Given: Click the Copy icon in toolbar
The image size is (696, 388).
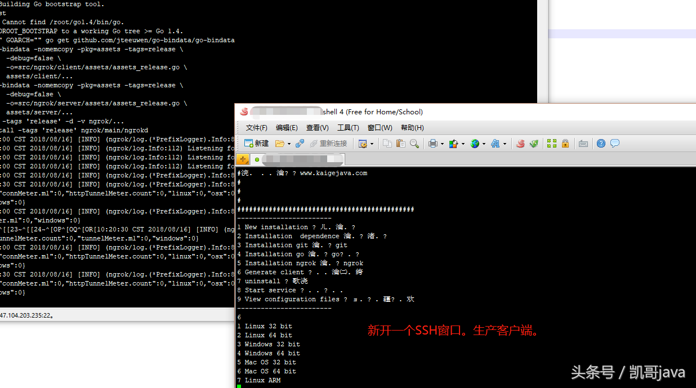Looking at the screenshot, I should tap(387, 144).
